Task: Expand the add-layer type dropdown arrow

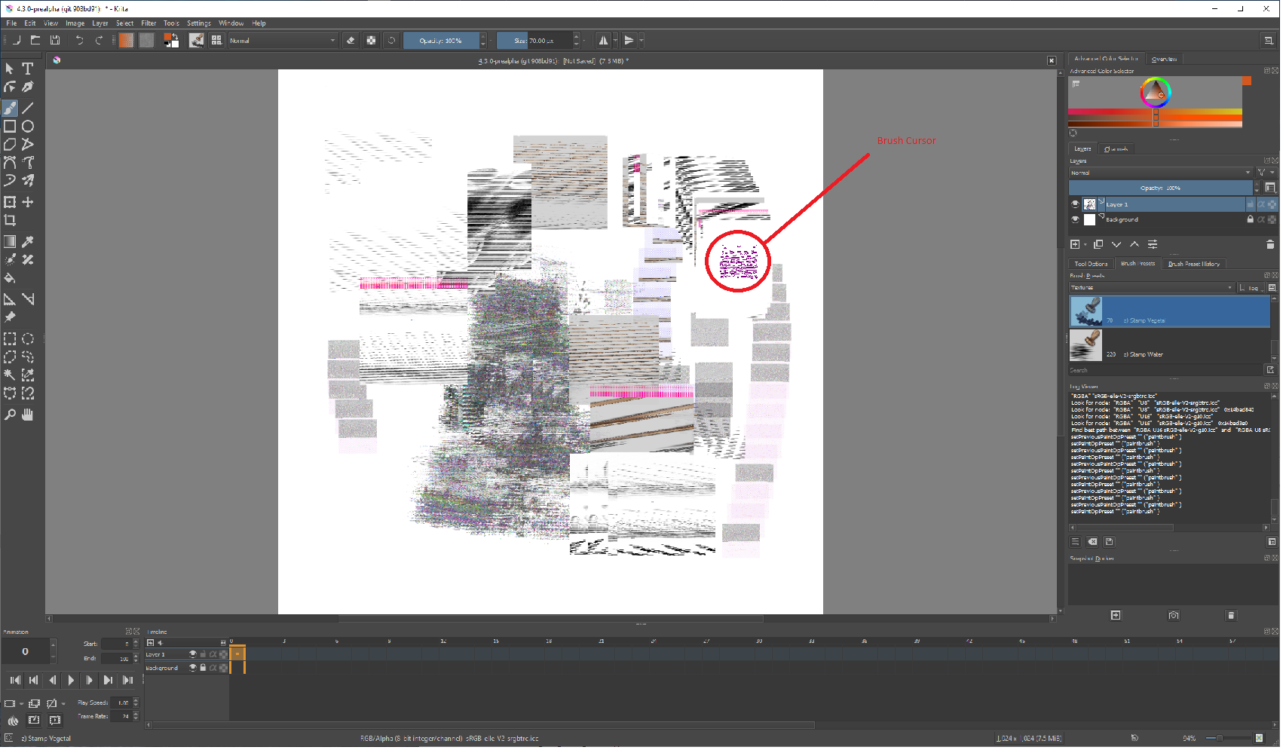Action: coord(1085,244)
